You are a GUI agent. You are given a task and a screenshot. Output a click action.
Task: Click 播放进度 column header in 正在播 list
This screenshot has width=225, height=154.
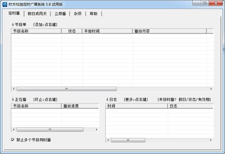coord(80,106)
